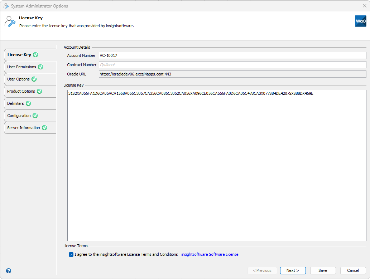Click the wrench-and-person header icon

[x=10, y=21]
